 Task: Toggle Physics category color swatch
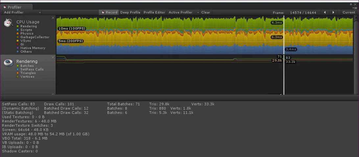click(18, 34)
